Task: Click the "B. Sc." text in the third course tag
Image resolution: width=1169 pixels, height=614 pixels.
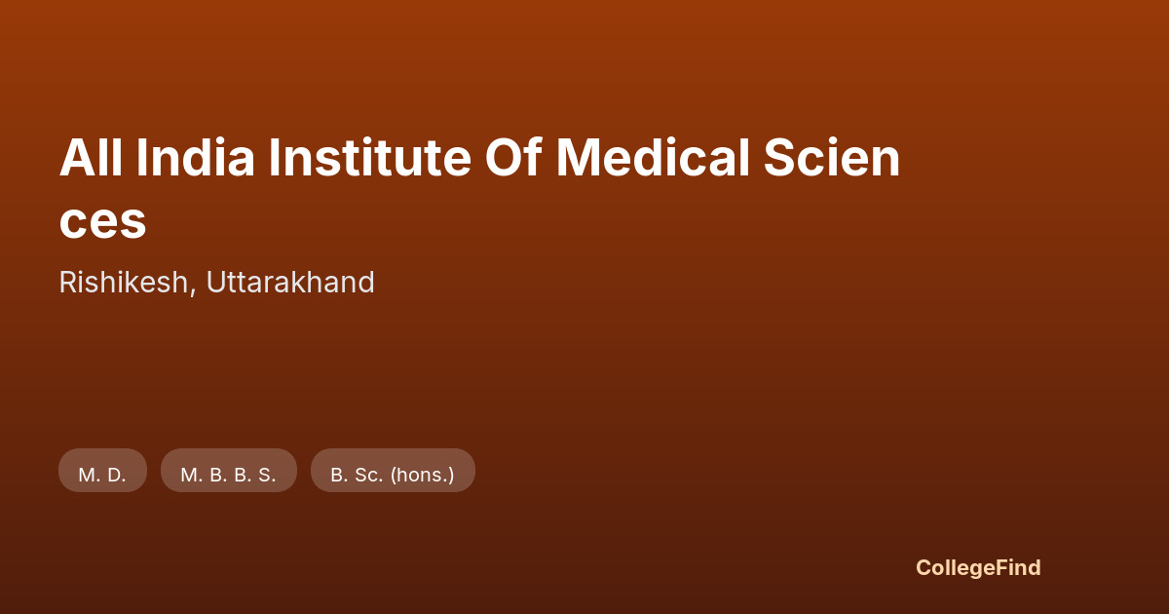Action: [357, 476]
